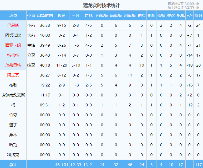Select player name 杨
This screenshot has width=203, height=168.
point(13,105)
